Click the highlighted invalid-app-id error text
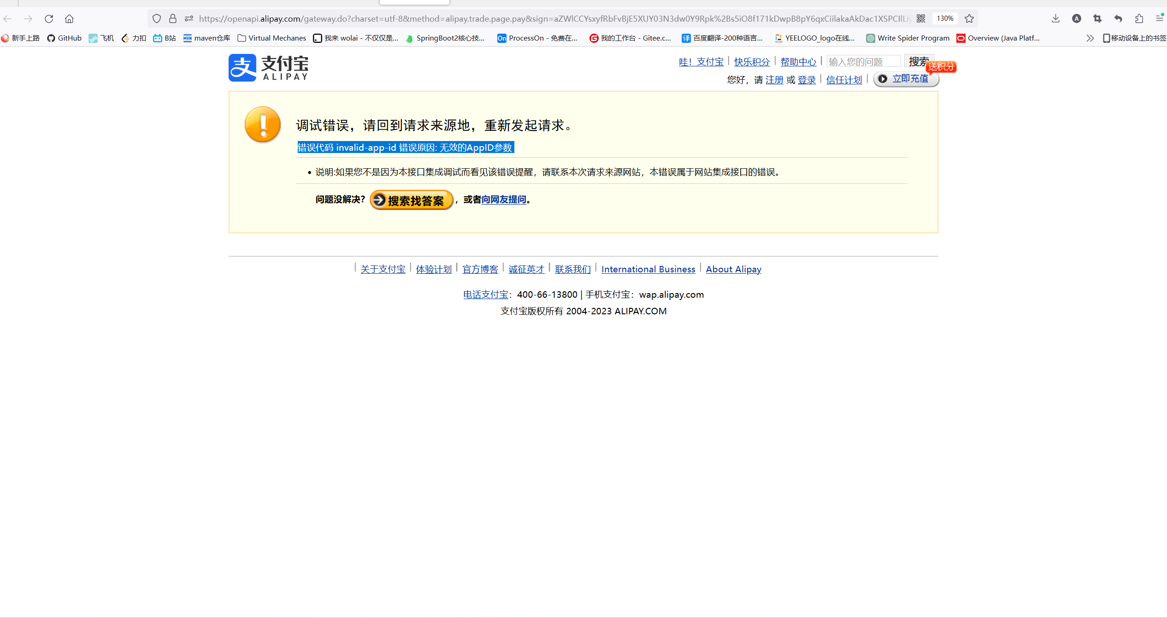 point(406,147)
